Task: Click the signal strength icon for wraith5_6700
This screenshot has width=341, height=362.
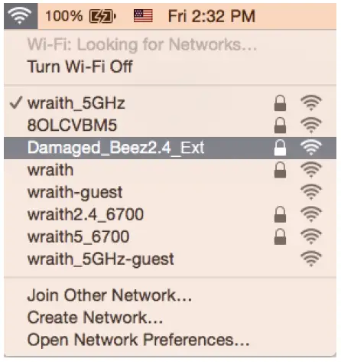Action: click(x=311, y=236)
